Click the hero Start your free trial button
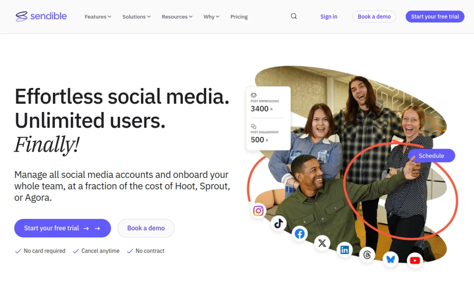This screenshot has width=474, height=284. 63,228
